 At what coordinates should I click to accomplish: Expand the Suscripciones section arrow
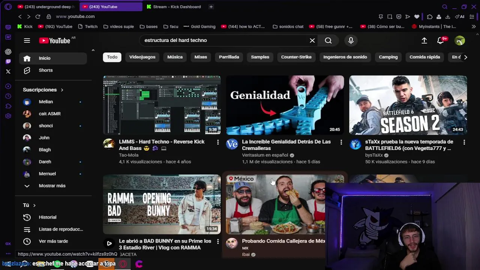tap(62, 90)
